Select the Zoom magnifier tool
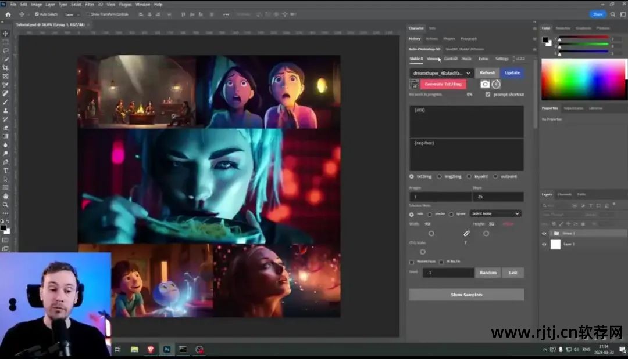This screenshot has height=359, width=628. 5,205
